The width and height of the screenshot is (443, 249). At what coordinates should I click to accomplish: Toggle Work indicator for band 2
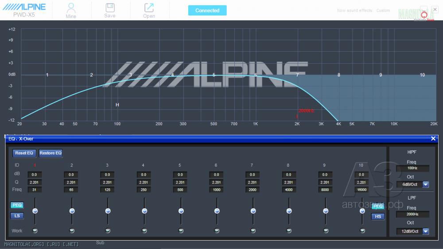72,230
